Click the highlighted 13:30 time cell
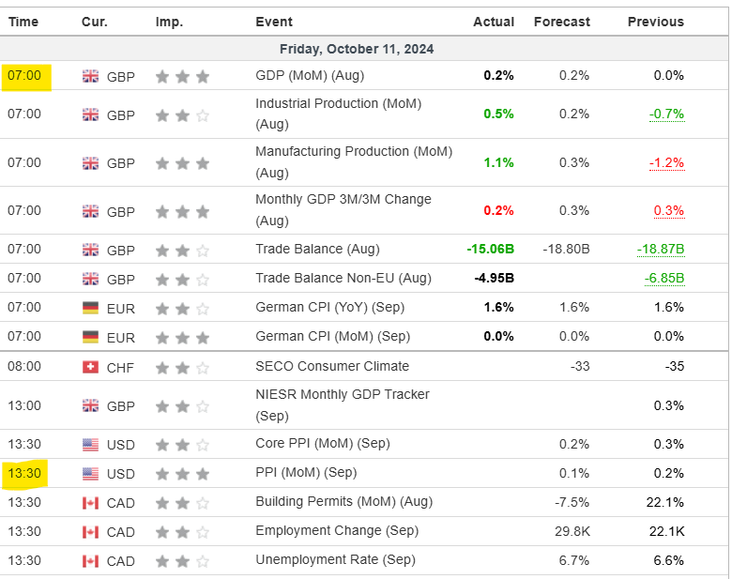Screen dimensions: 732x579 point(25,473)
